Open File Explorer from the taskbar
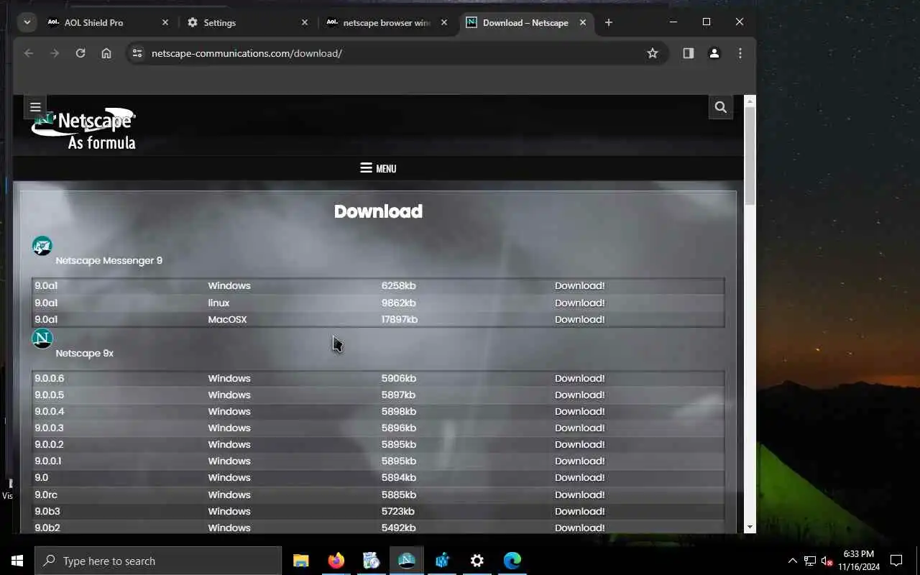Viewport: 920px width, 575px height. click(300, 561)
